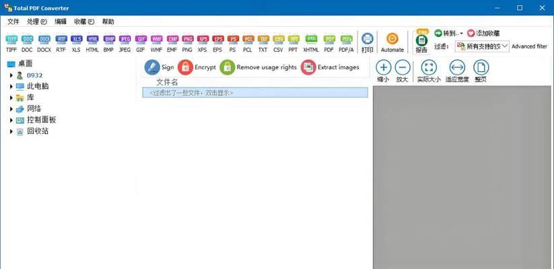Viewport: 554px width, 269px height.
Task: Convert to XLS spreadsheet
Action: click(76, 43)
